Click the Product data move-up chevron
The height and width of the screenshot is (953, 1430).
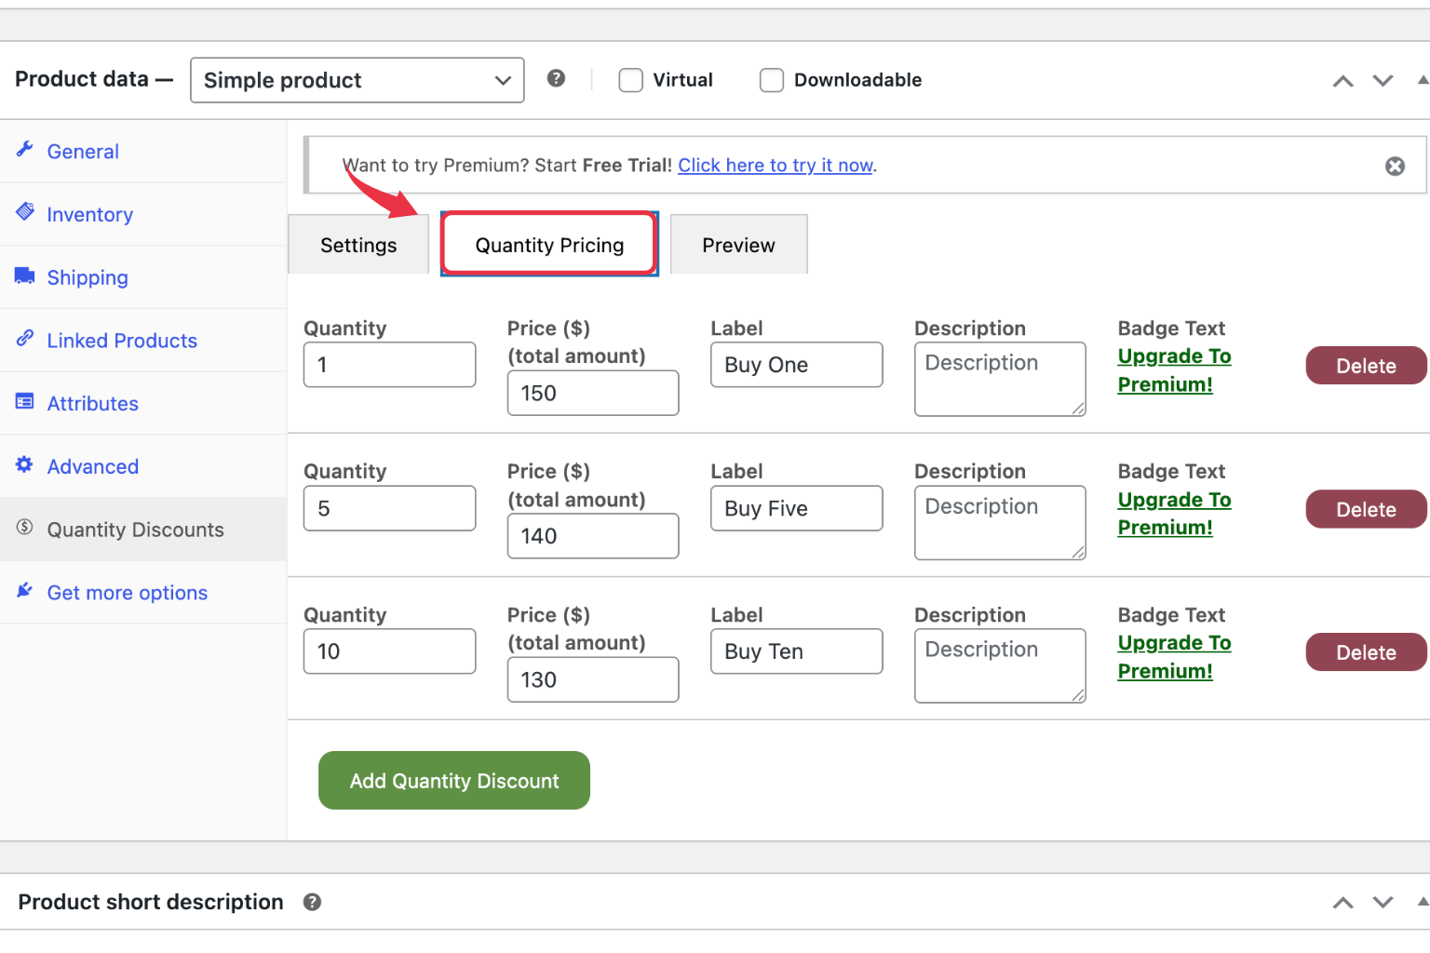coord(1342,81)
